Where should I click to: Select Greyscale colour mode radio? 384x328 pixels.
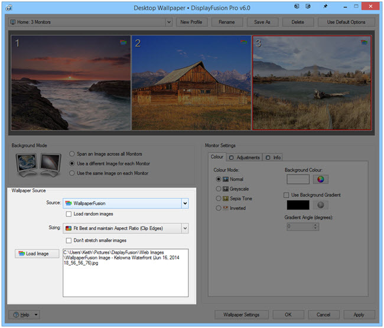[x=219, y=189]
